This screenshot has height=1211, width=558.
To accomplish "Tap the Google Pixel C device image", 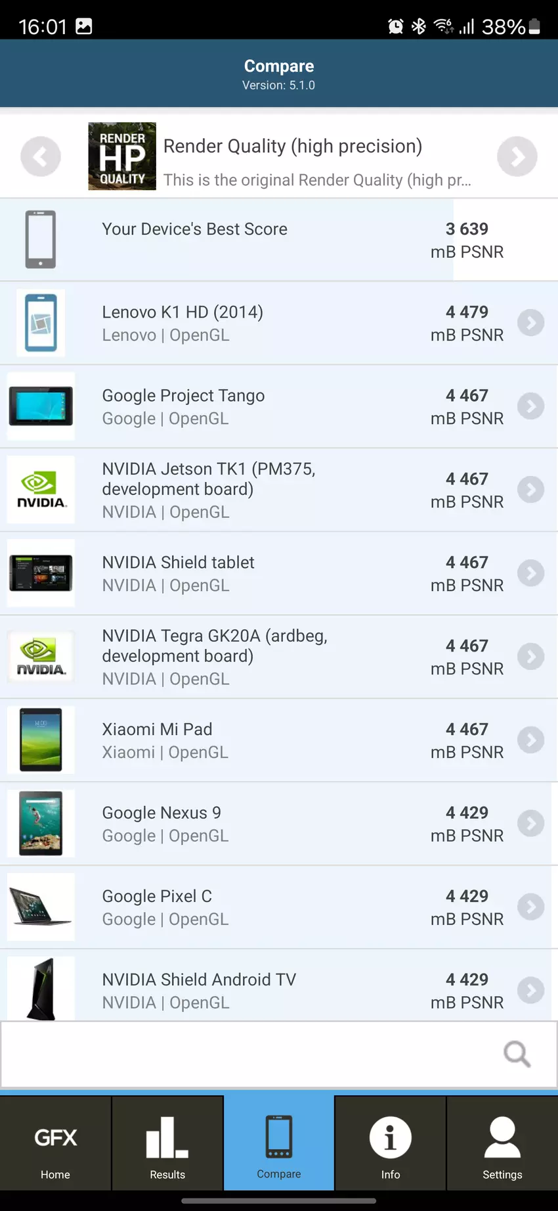I will coord(41,907).
